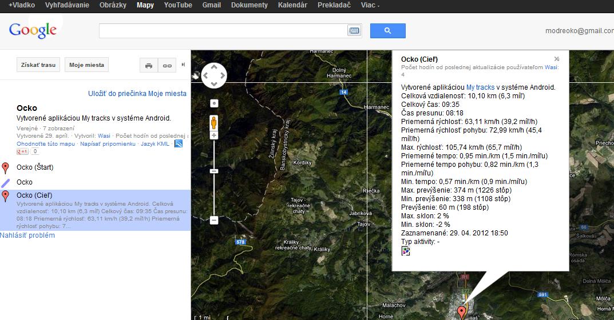Open the Jazyk KML link
The width and height of the screenshot is (614, 320).
click(155, 143)
